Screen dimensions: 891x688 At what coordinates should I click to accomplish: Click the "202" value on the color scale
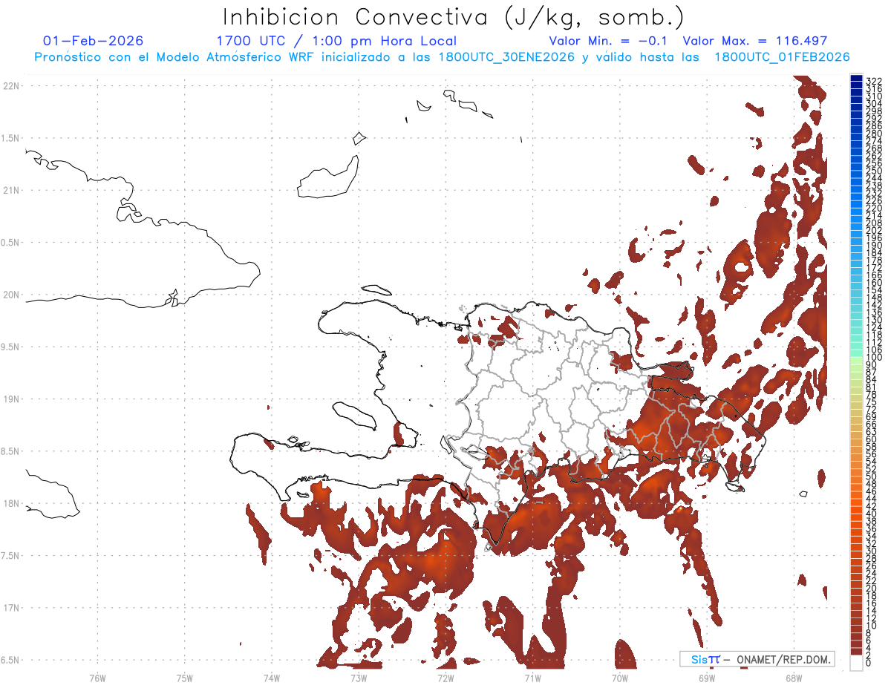pos(874,230)
